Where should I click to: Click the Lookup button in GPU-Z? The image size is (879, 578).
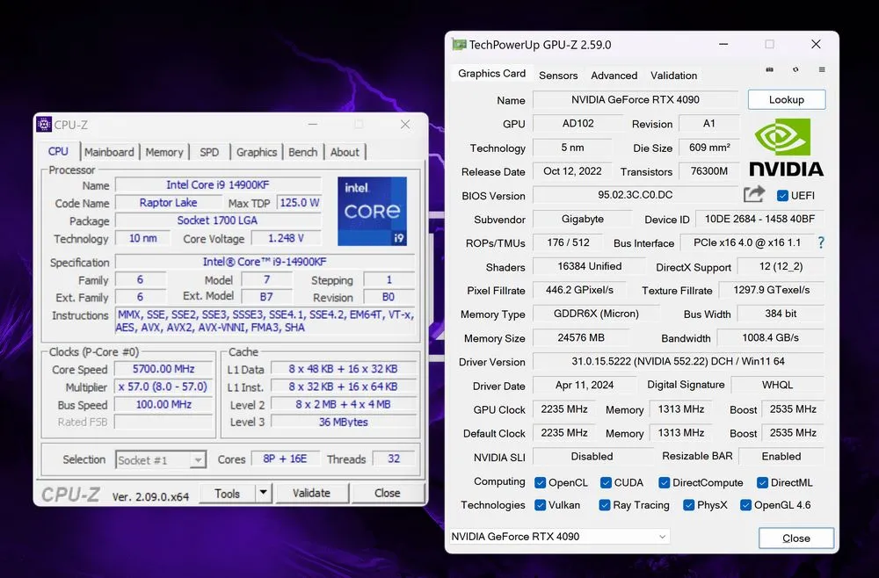(x=787, y=99)
